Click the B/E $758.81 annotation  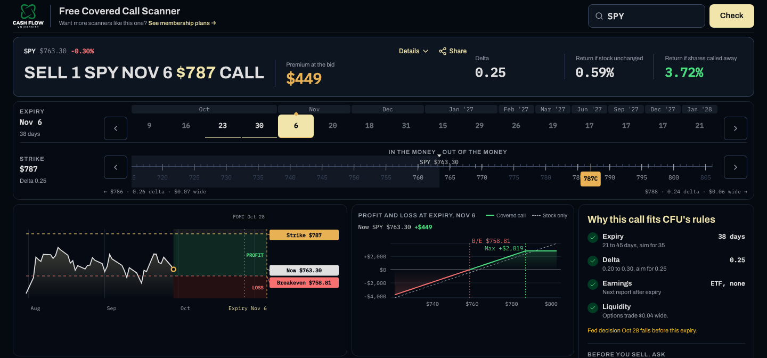[x=491, y=241]
